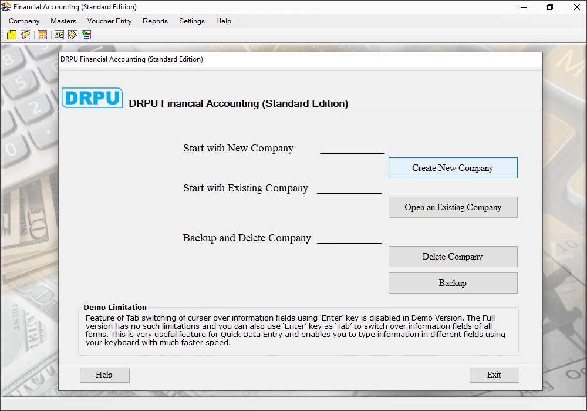
Task: Click the Backup button
Action: pos(453,283)
